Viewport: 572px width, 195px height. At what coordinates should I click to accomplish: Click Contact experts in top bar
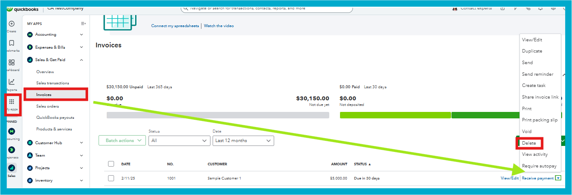click(476, 8)
